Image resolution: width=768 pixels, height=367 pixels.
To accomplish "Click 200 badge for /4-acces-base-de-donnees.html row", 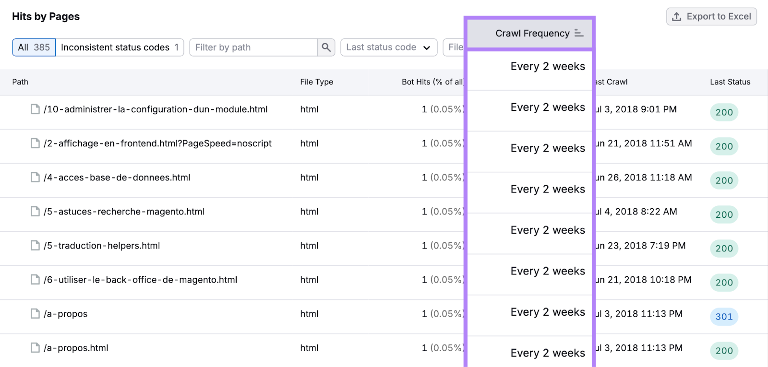I will 724,180.
